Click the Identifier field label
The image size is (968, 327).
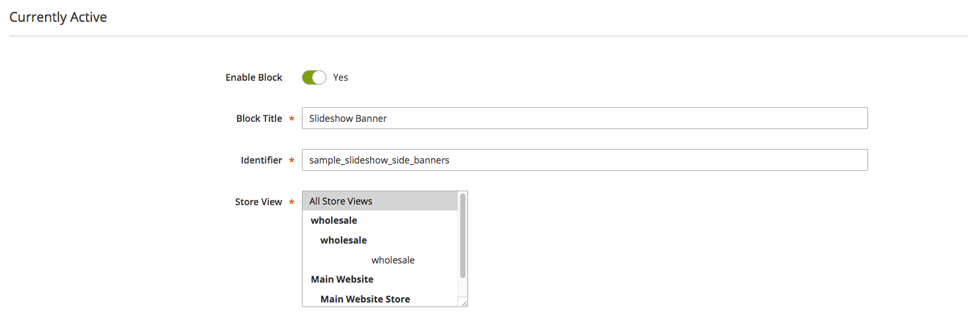pyautogui.click(x=262, y=160)
